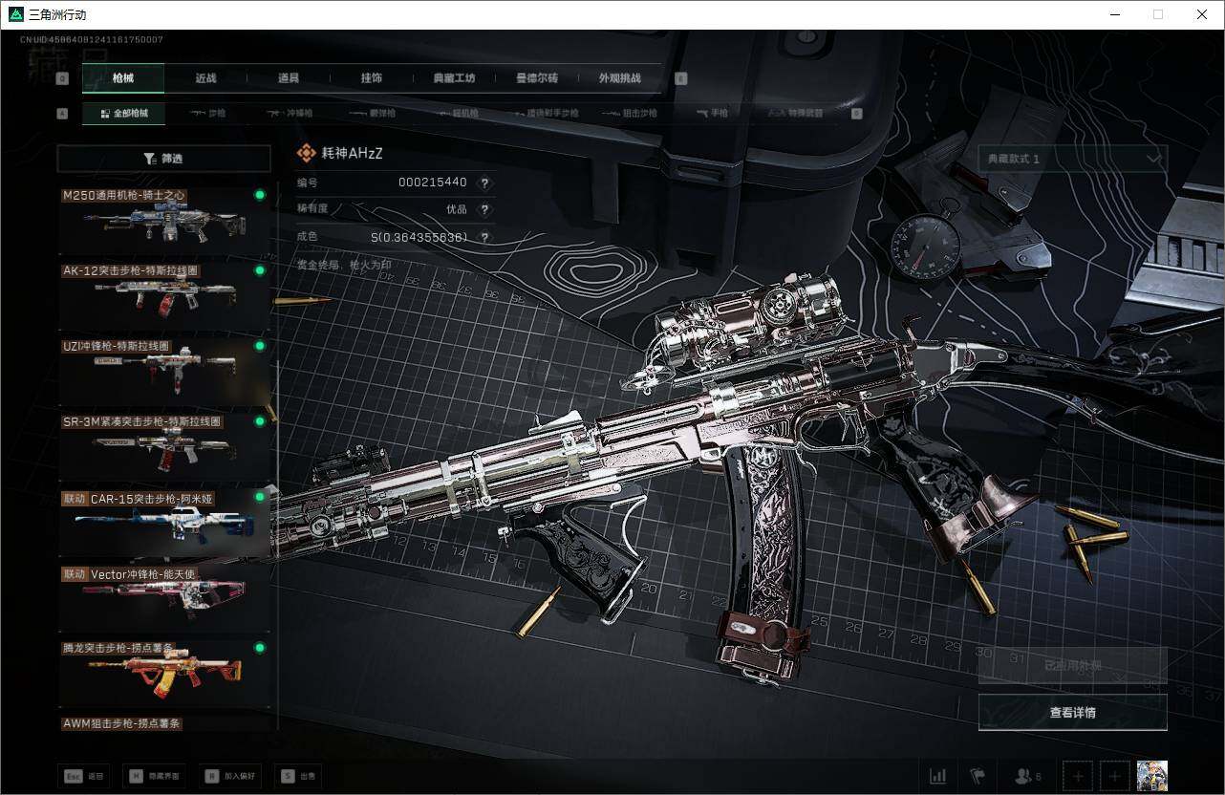Click the green dot on 腾龙 item
1225x795 pixels.
tap(259, 648)
